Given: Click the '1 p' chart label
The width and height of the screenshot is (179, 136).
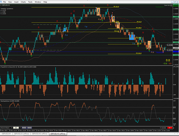Looking at the screenshot, I should click(x=86, y=27).
